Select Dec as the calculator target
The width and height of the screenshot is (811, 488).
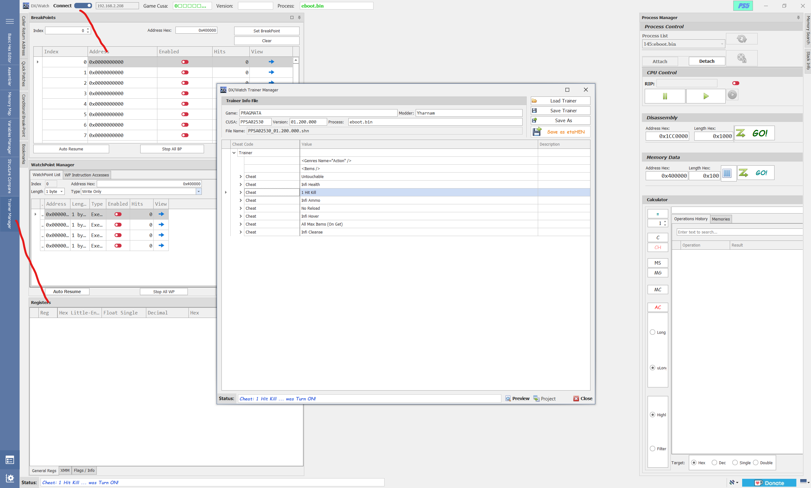(x=714, y=462)
